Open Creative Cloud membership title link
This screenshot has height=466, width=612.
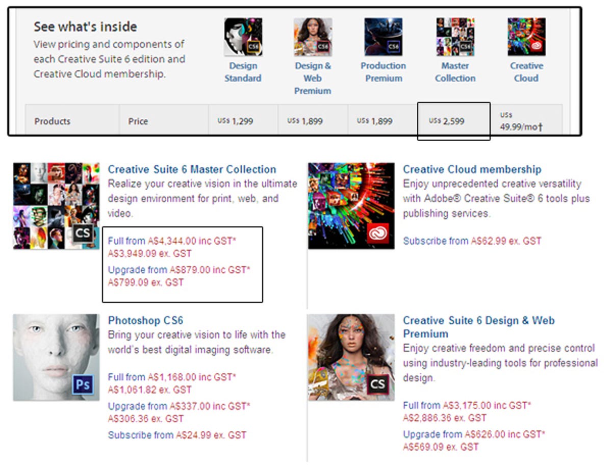point(472,169)
